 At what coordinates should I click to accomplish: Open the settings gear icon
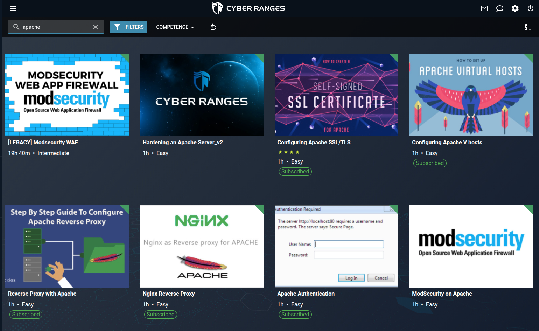[x=515, y=8]
